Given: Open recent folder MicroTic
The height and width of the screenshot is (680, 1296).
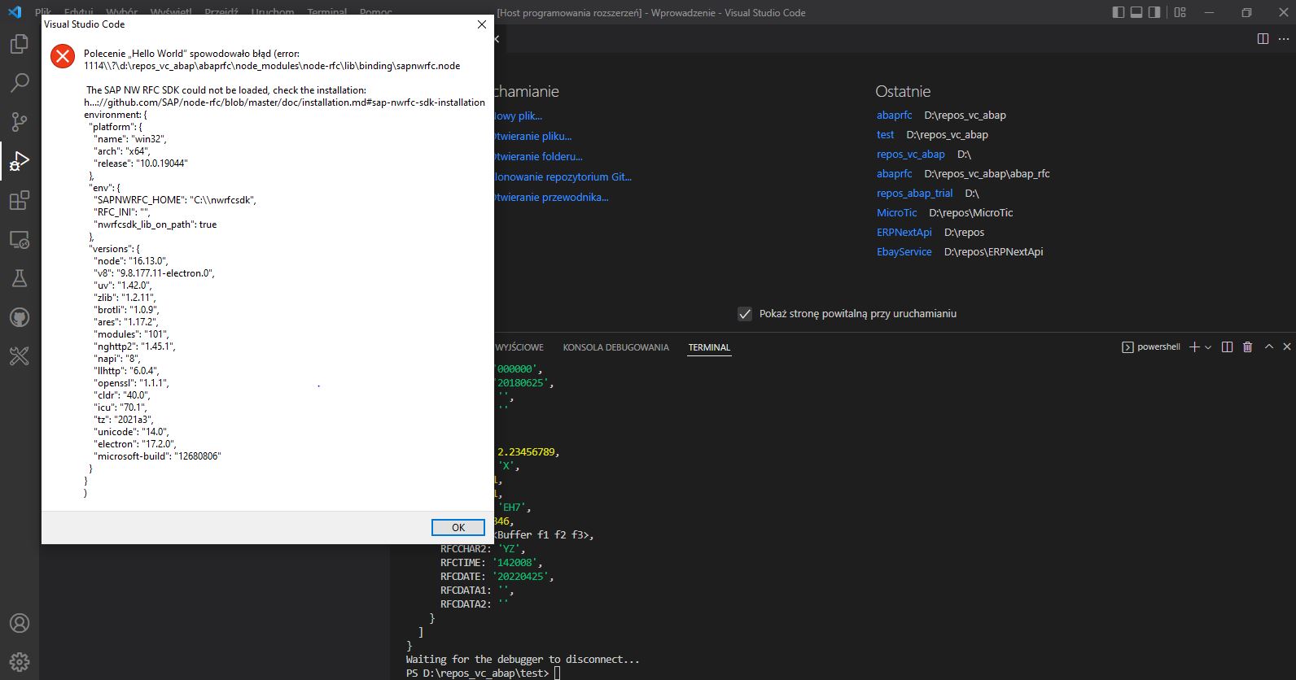Looking at the screenshot, I should (x=896, y=213).
